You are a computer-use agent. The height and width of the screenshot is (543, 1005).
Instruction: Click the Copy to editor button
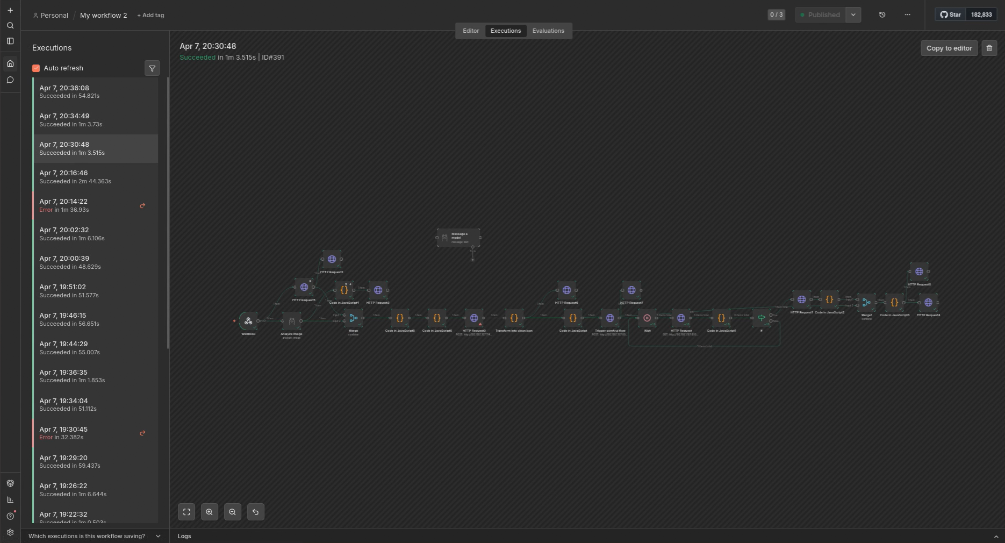[x=949, y=48]
